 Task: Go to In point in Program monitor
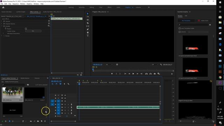click(x=125, y=74)
